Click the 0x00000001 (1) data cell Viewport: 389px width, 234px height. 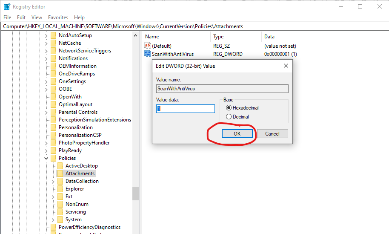tap(280, 54)
